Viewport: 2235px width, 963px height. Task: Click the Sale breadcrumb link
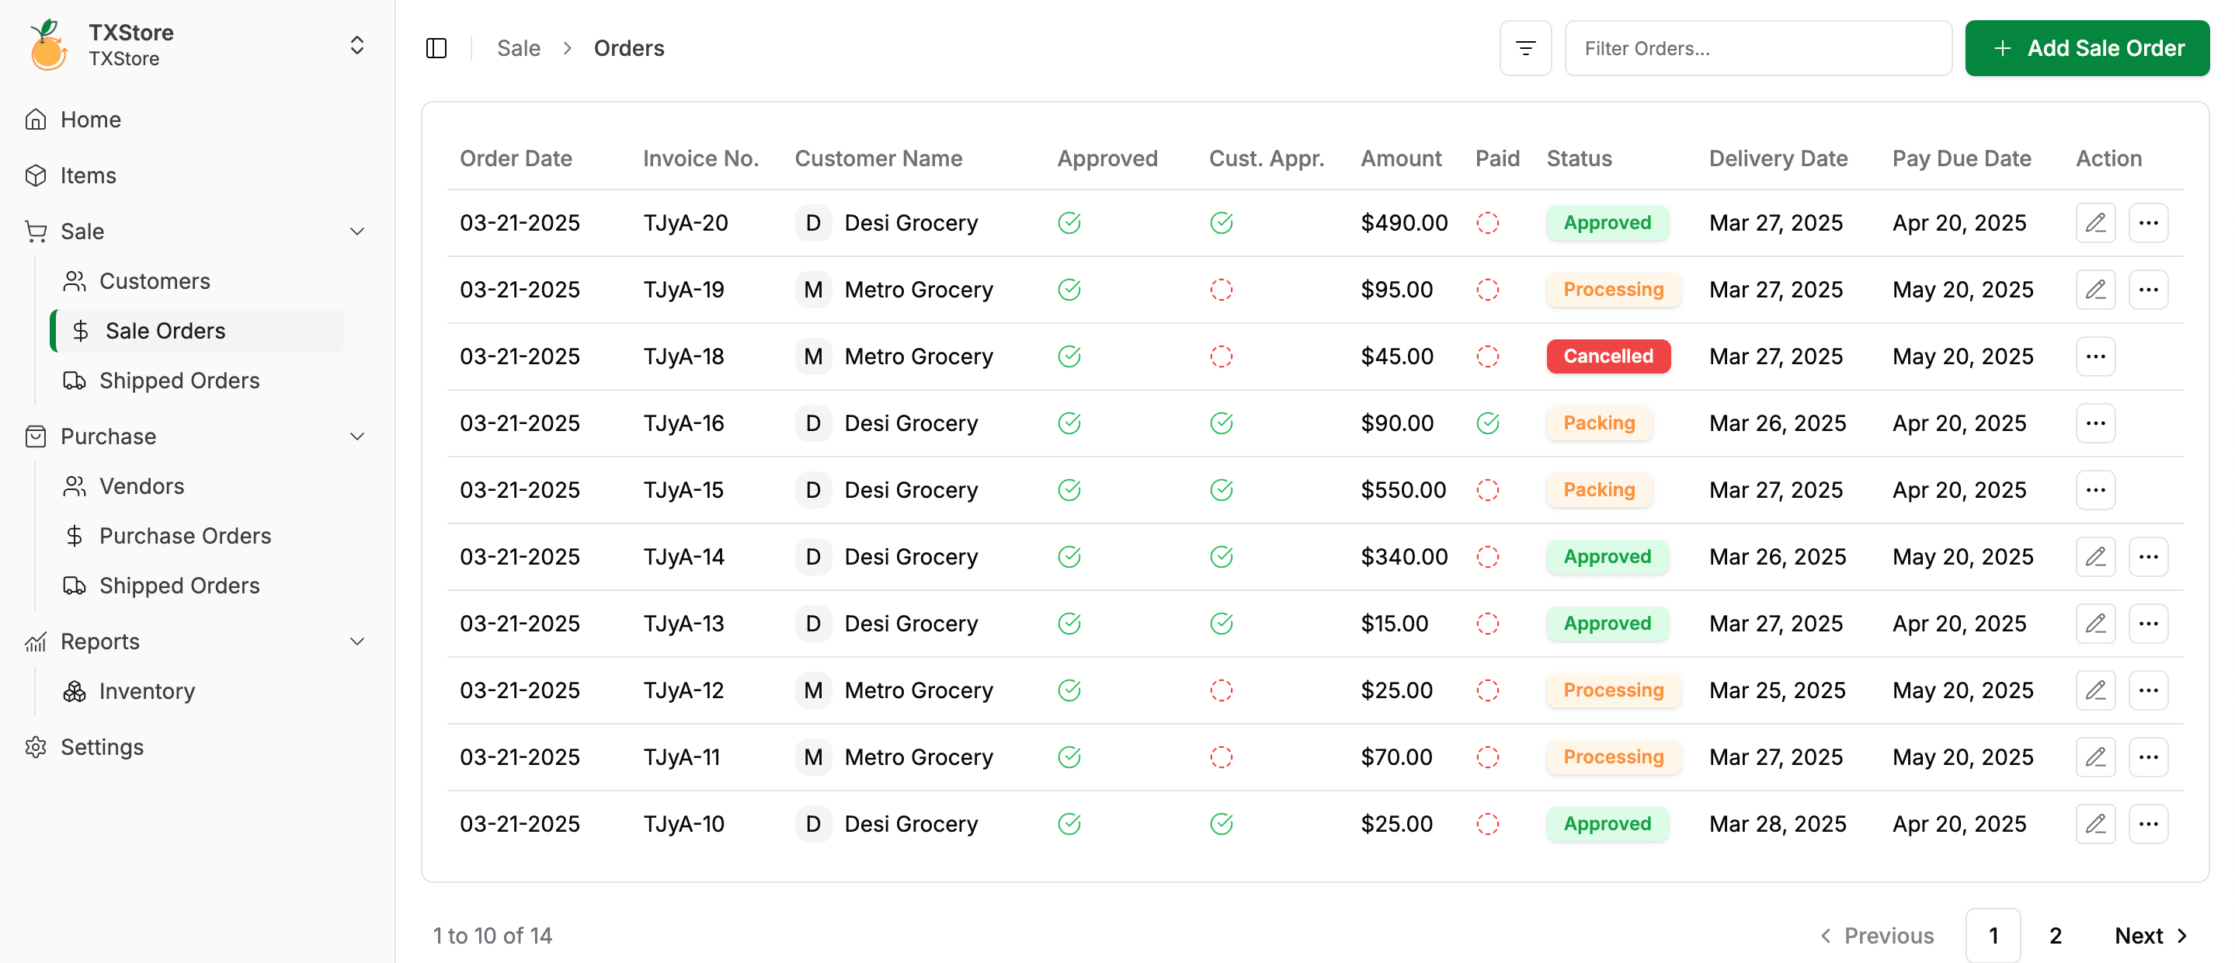(x=518, y=49)
